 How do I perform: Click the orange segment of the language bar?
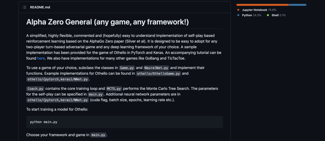click(x=263, y=5)
